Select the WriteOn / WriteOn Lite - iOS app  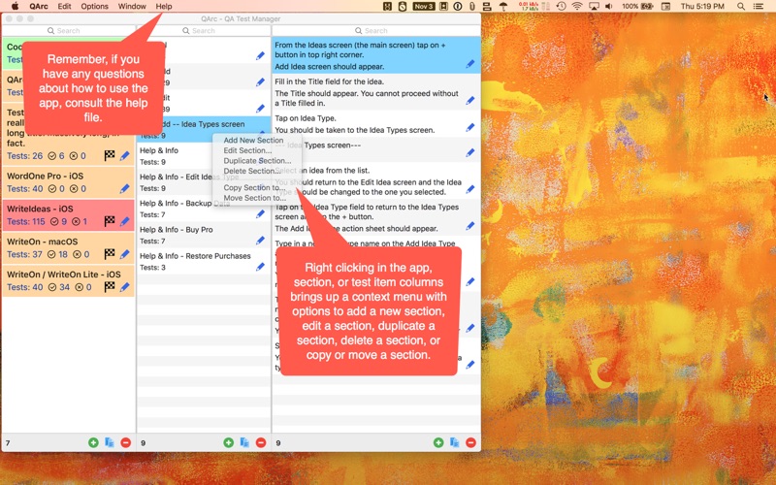68,280
